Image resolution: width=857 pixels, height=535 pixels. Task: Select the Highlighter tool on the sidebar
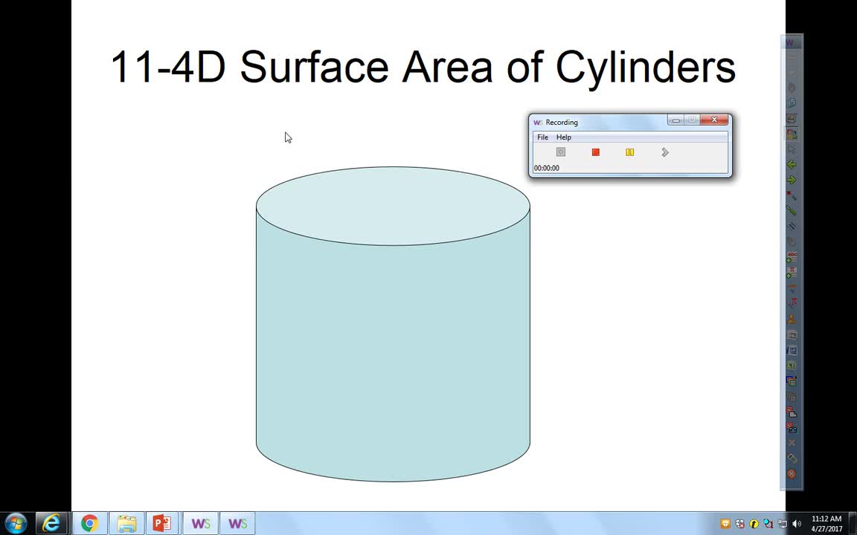pyautogui.click(x=792, y=209)
